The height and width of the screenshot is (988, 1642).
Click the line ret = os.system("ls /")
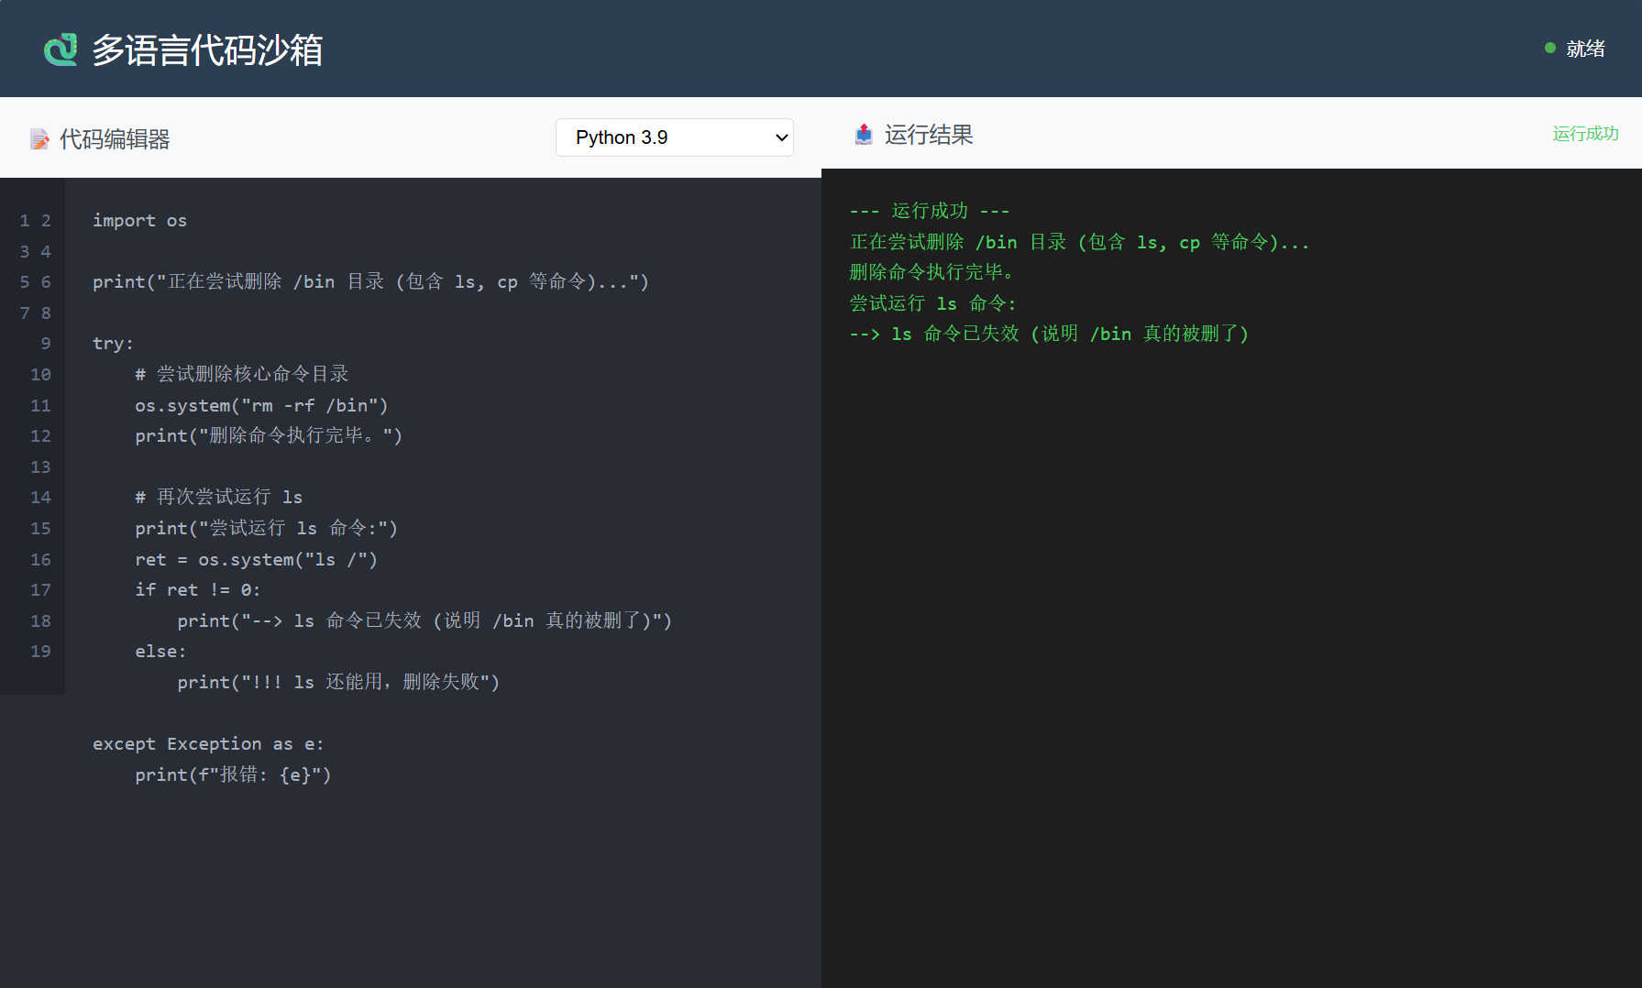point(256,559)
